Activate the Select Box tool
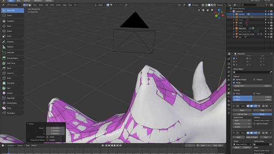 (x=12, y=10)
